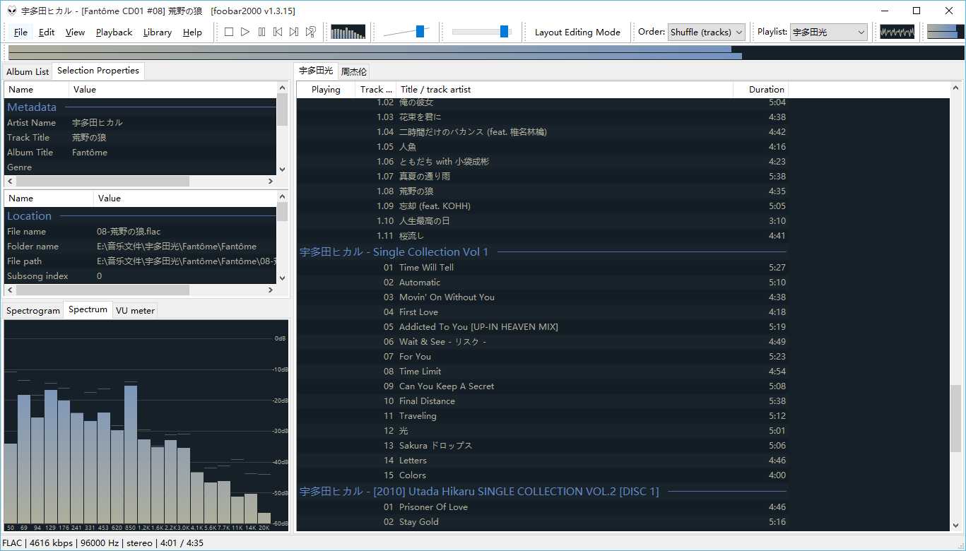Select track 1.04 二時間だけのバカンス
966x551 pixels.
tap(541, 131)
